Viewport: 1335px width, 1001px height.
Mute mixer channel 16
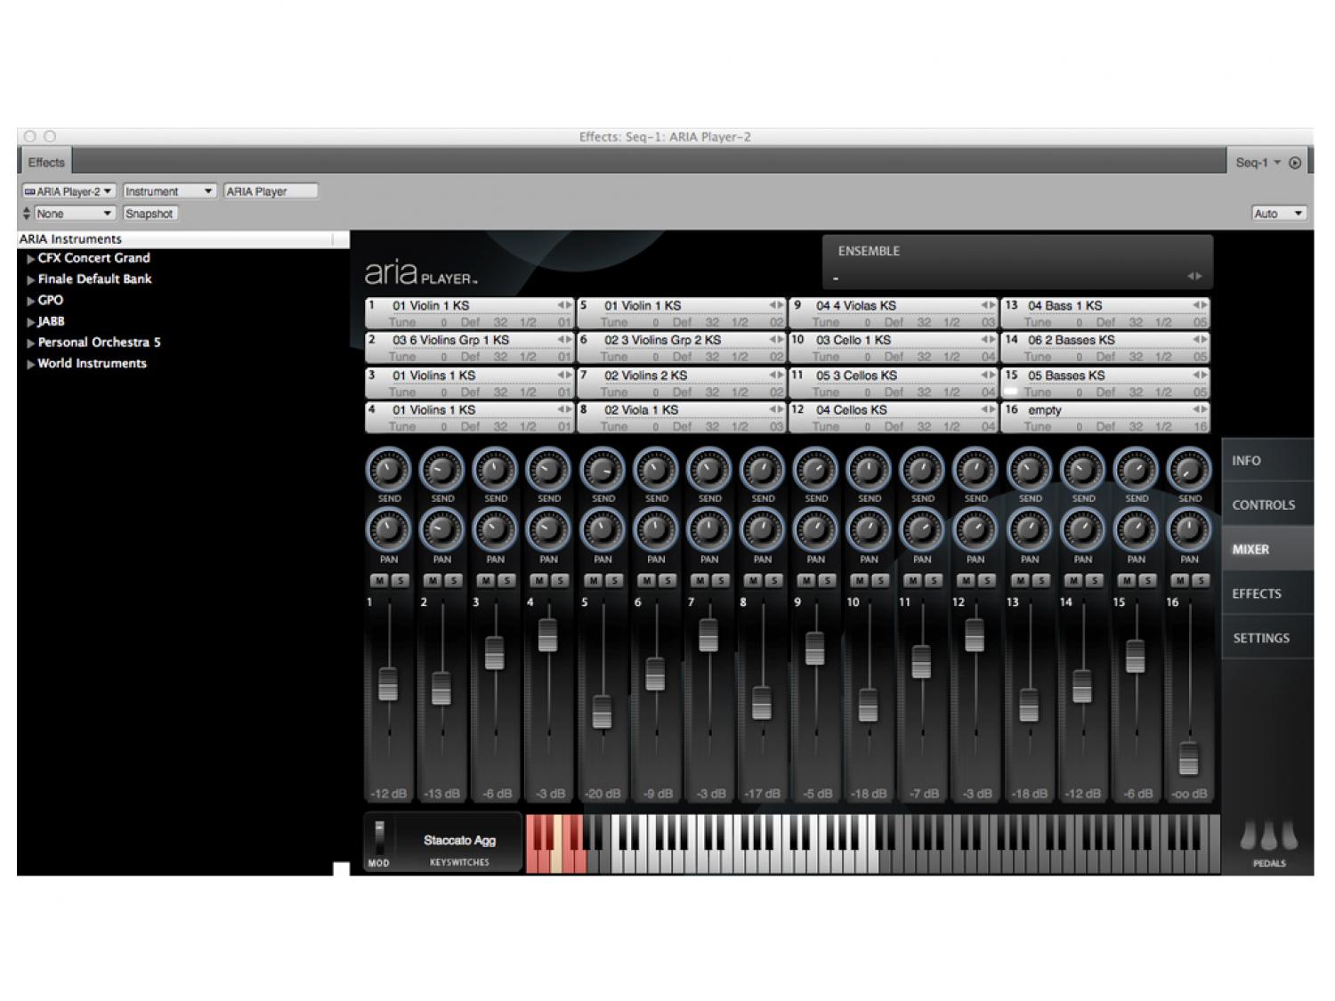pyautogui.click(x=1179, y=581)
